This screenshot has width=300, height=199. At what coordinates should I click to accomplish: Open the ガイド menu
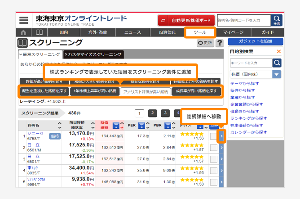point(268,32)
